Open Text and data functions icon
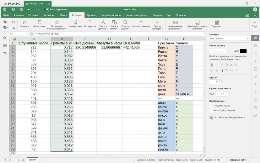This screenshot has height=163, width=260. [103, 22]
